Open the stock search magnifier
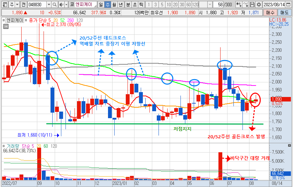 tap(54, 5)
